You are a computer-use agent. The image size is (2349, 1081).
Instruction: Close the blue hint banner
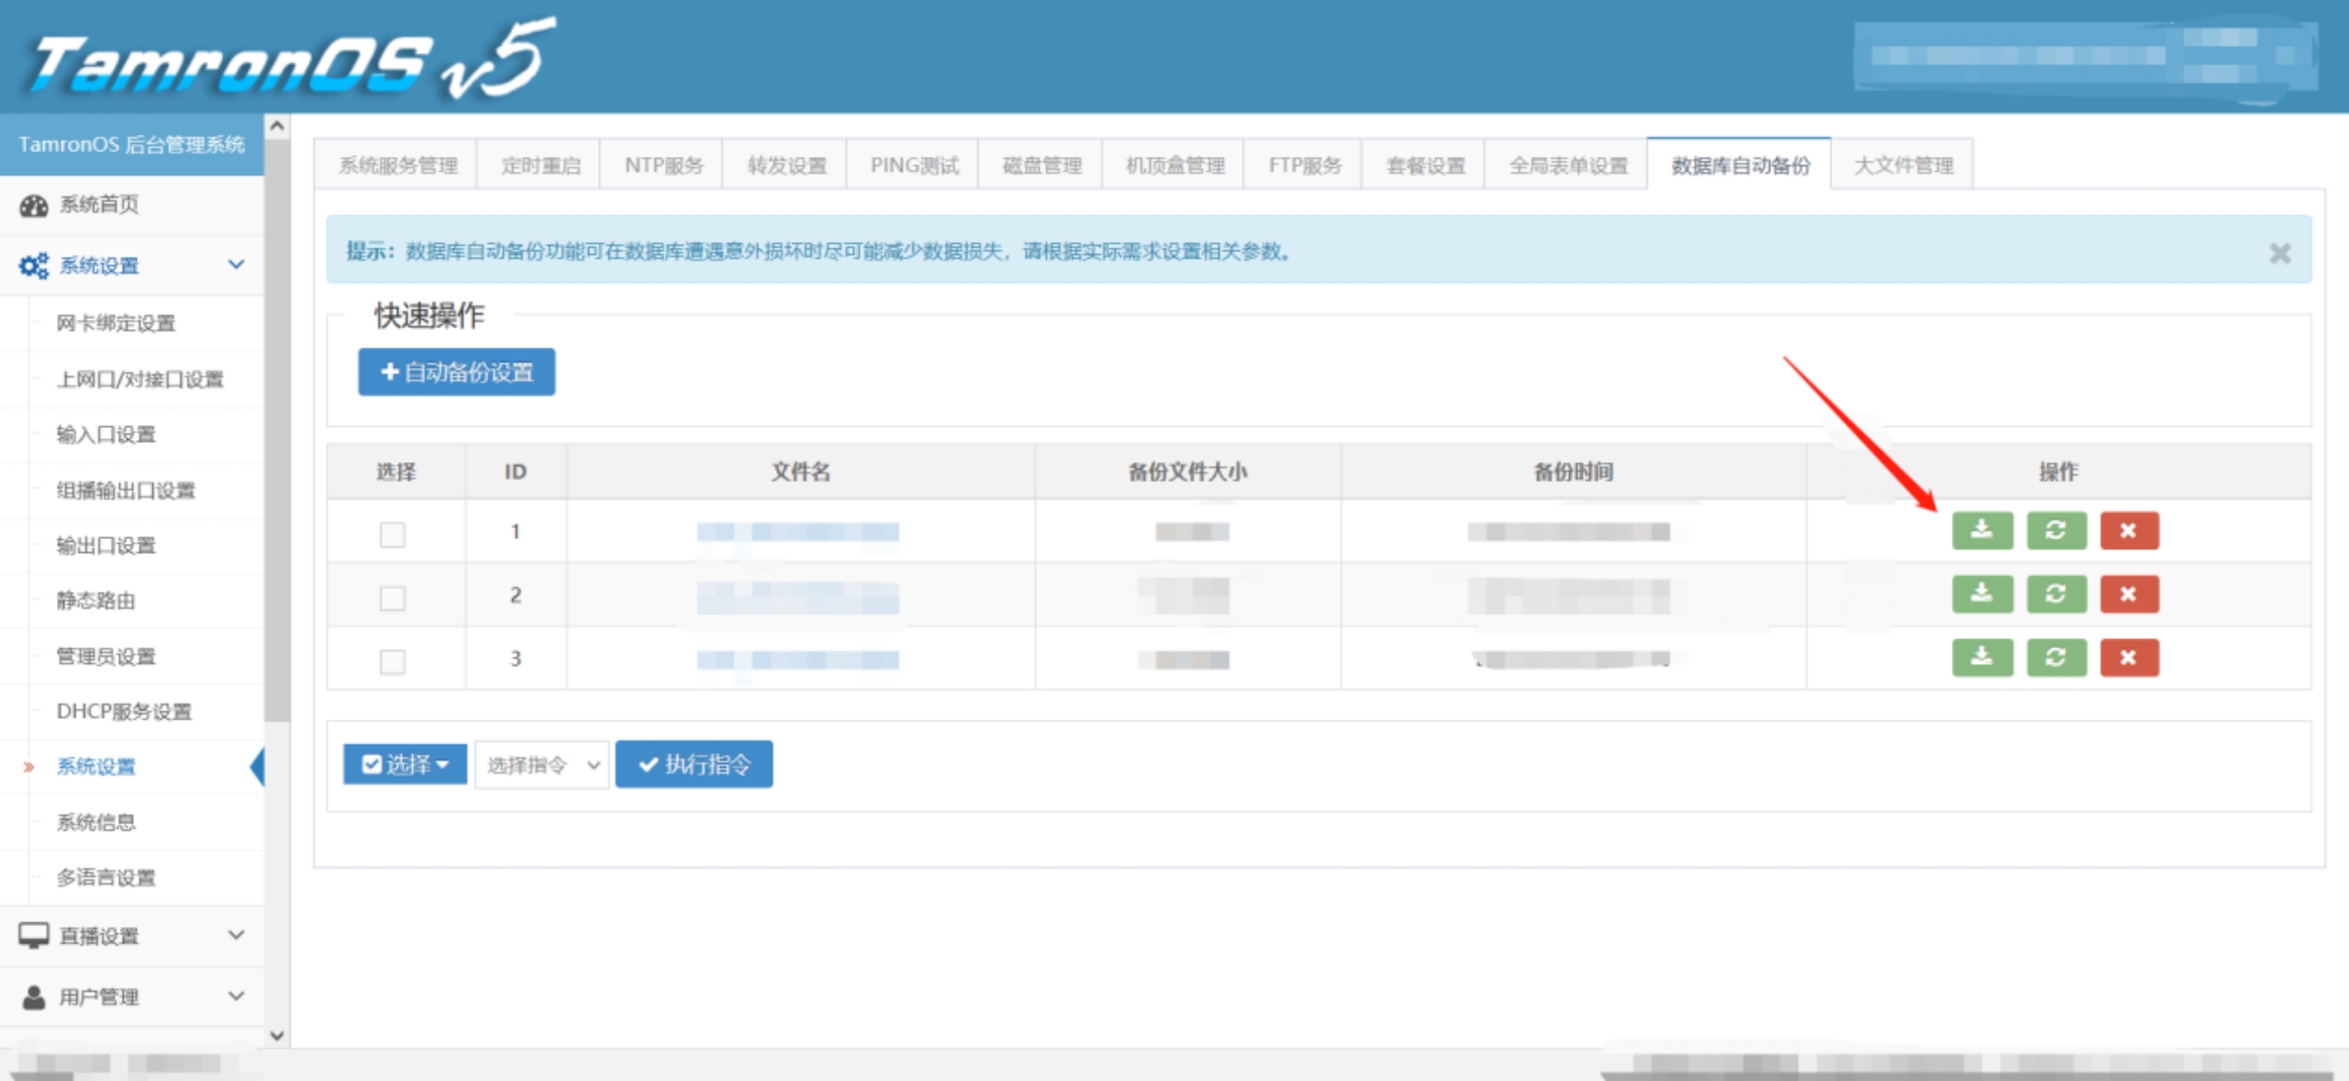(x=2279, y=253)
